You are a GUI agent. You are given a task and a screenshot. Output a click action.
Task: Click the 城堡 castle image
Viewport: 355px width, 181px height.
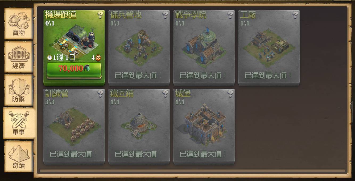point(204,124)
